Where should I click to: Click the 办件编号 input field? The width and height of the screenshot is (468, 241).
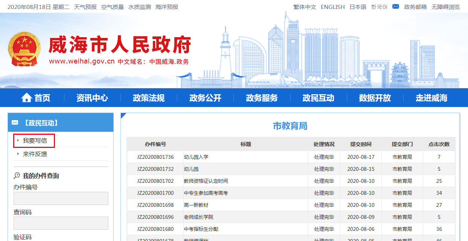click(x=61, y=198)
